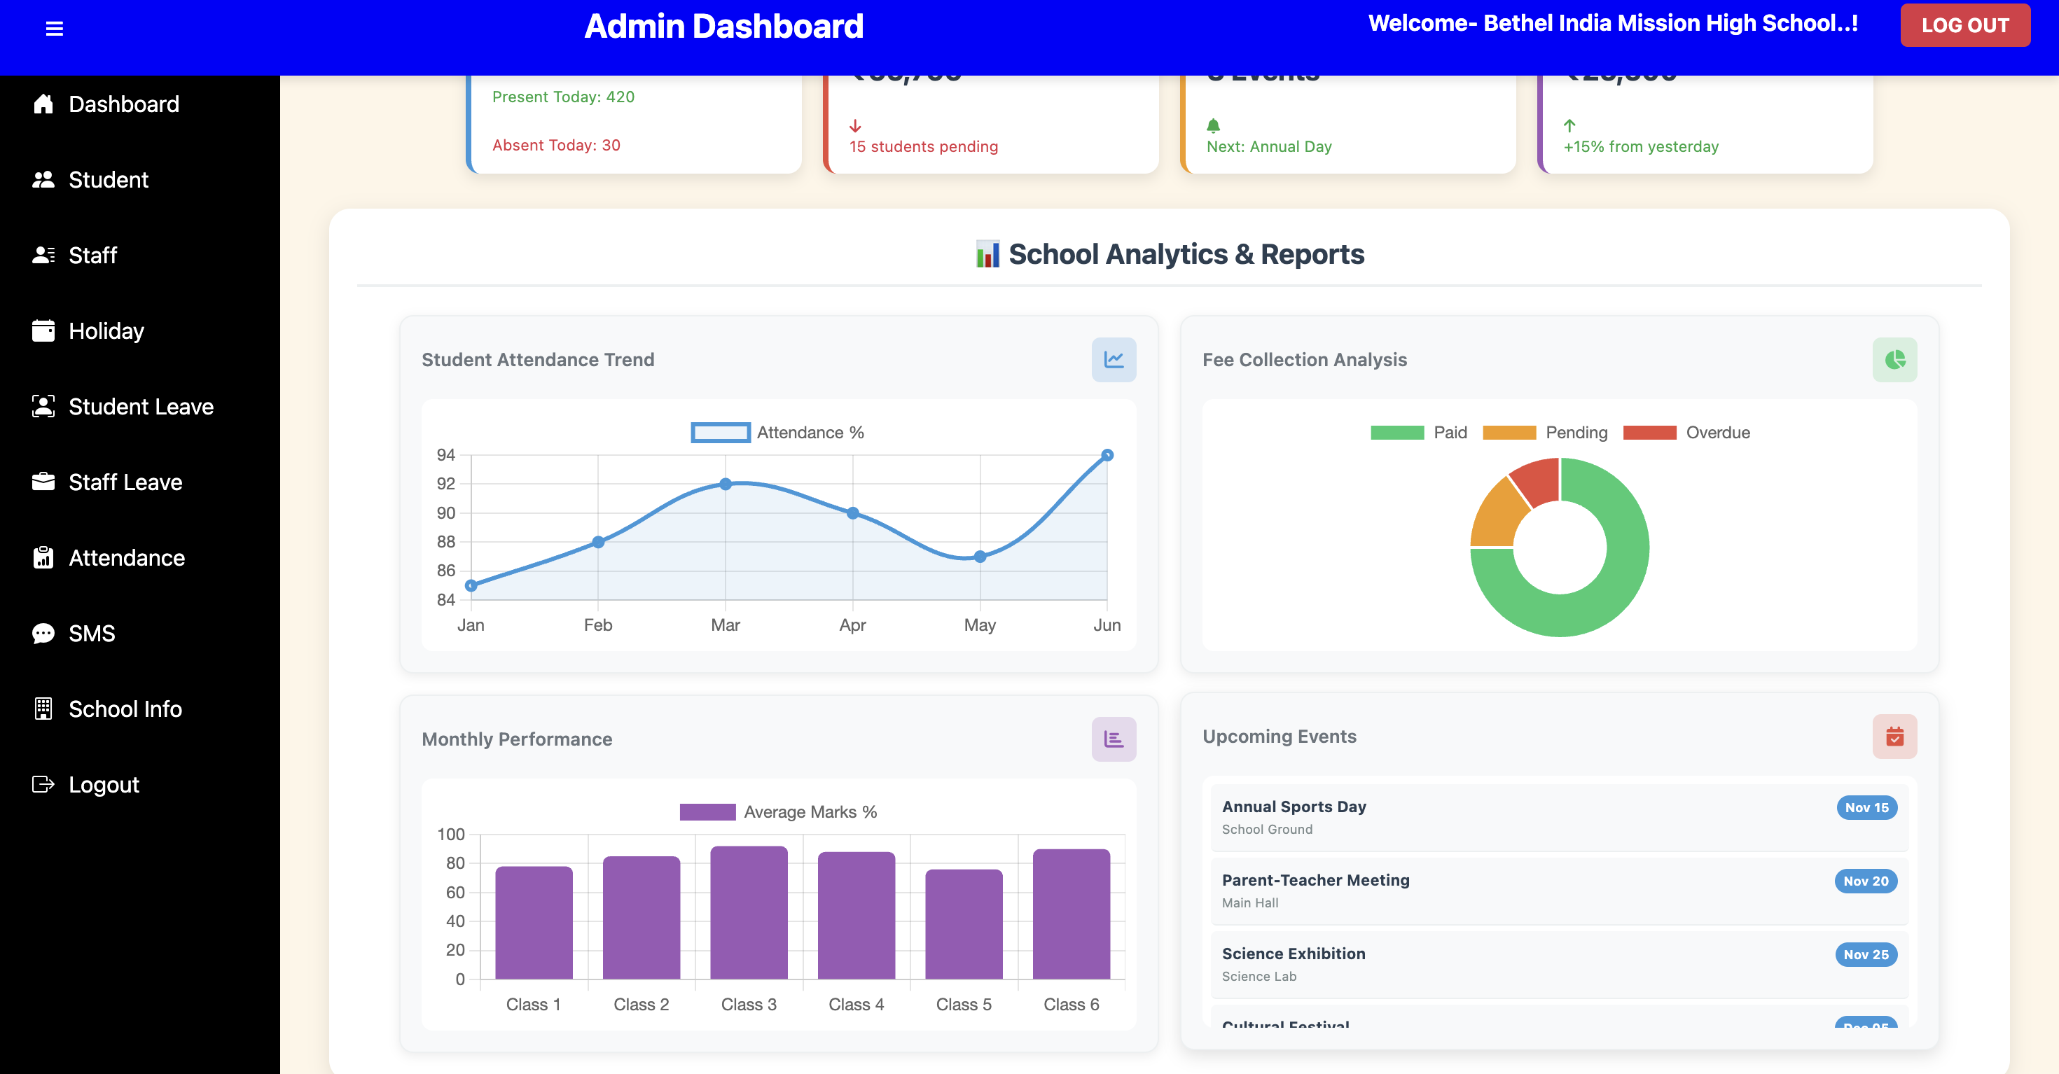Screen dimensions: 2059x1074
Task: Toggle the Average Marks % legend entry
Action: [x=777, y=811]
